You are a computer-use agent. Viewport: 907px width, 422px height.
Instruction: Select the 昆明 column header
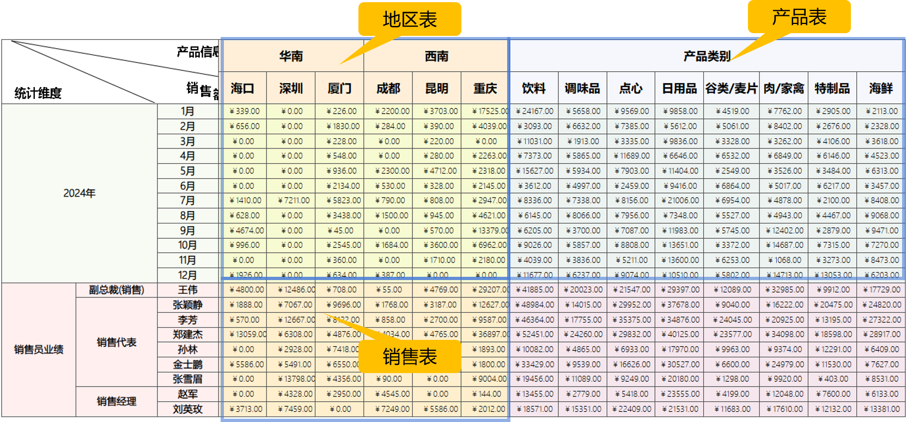[x=436, y=88]
